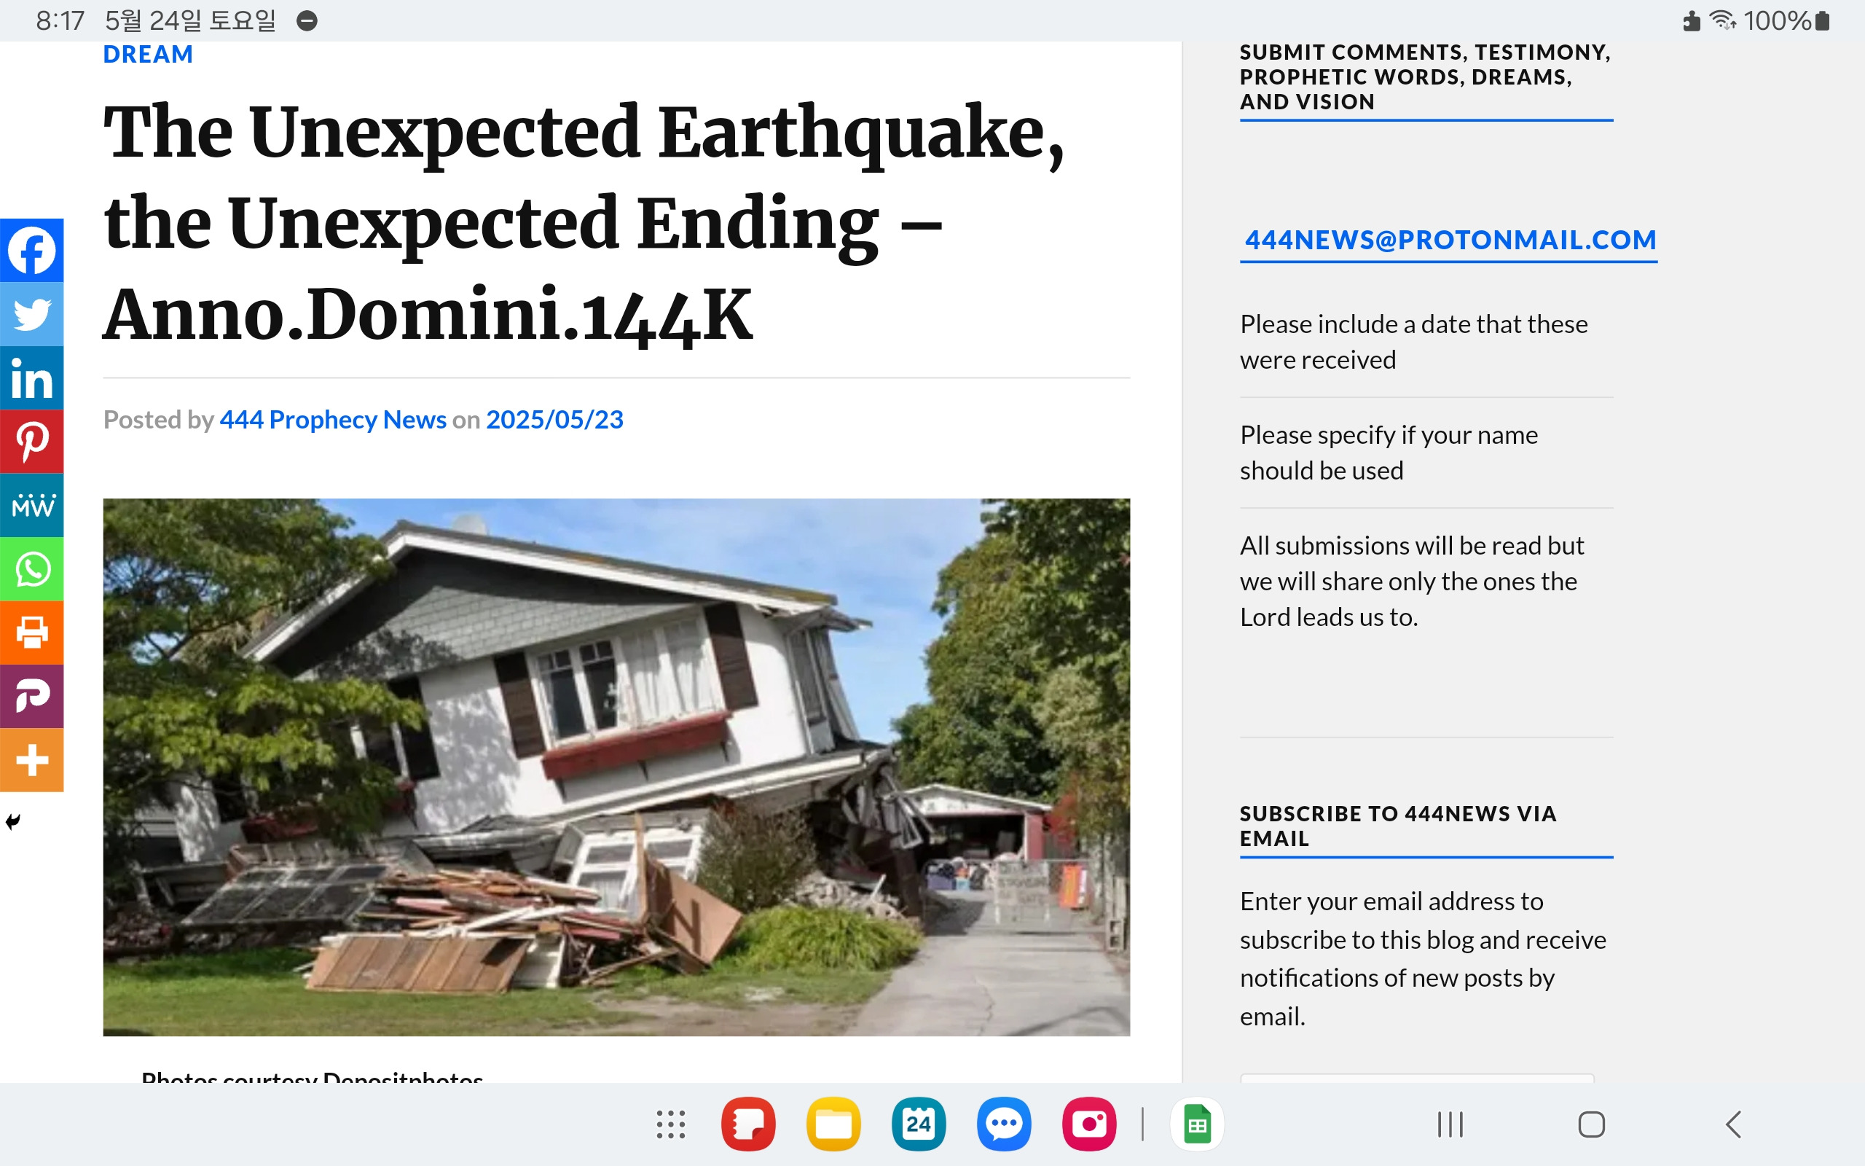
Task: Share on LinkedIn from sidebar
Action: [x=31, y=378]
